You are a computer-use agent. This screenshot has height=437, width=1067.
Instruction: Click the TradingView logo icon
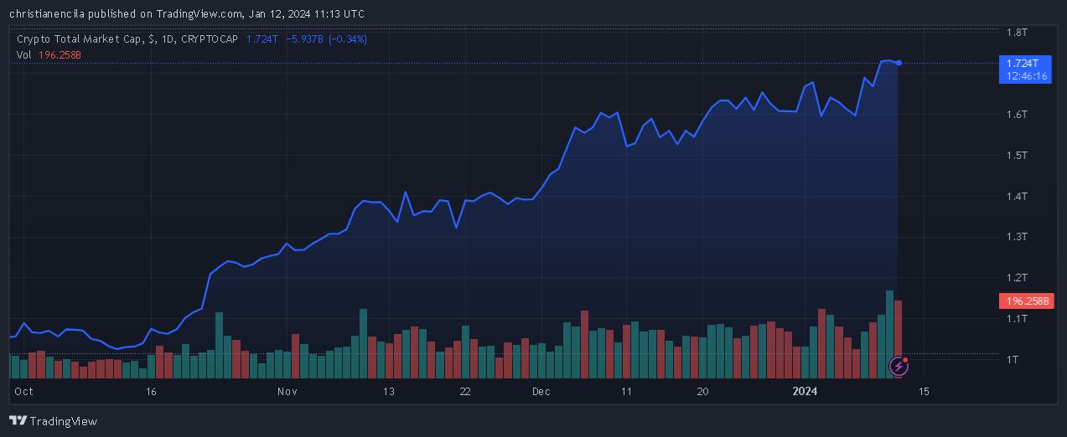pos(17,421)
